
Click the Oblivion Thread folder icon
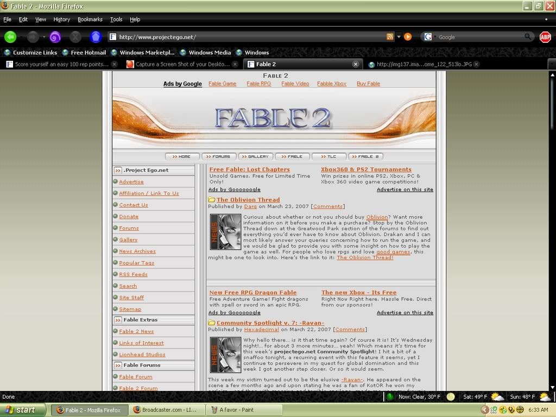point(212,200)
